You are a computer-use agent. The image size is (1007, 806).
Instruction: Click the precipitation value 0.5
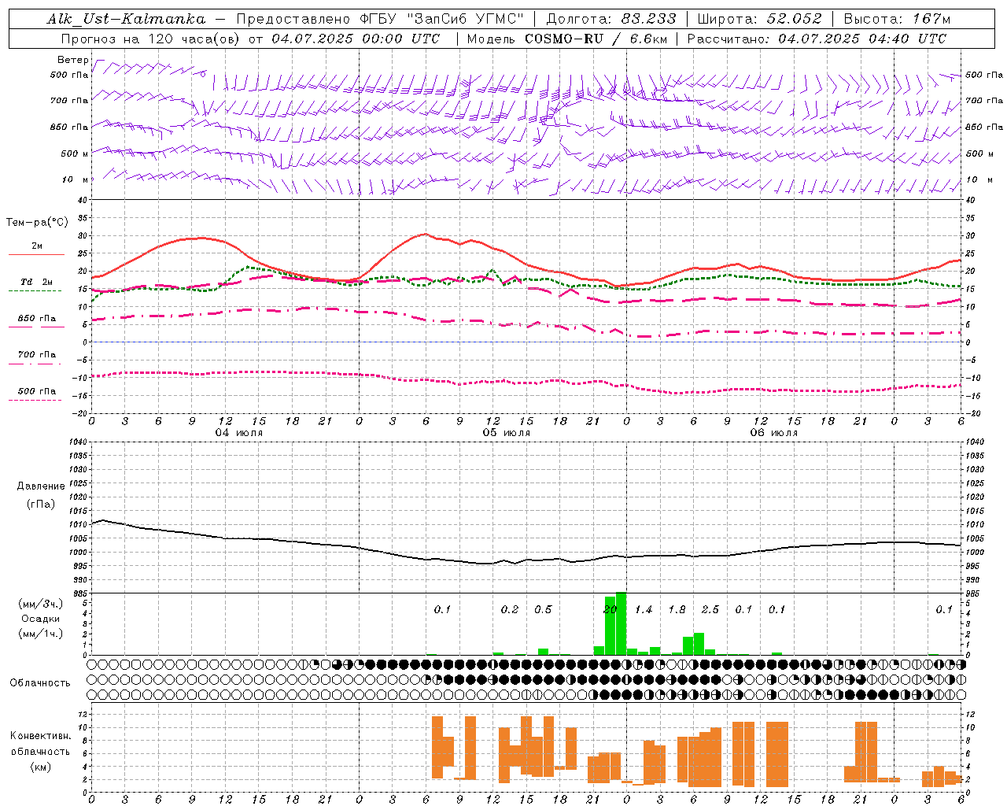543,609
